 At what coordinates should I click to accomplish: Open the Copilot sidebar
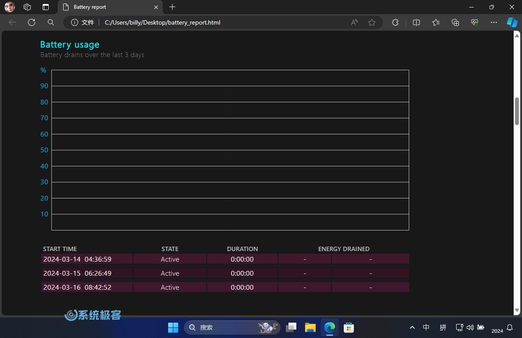point(512,22)
